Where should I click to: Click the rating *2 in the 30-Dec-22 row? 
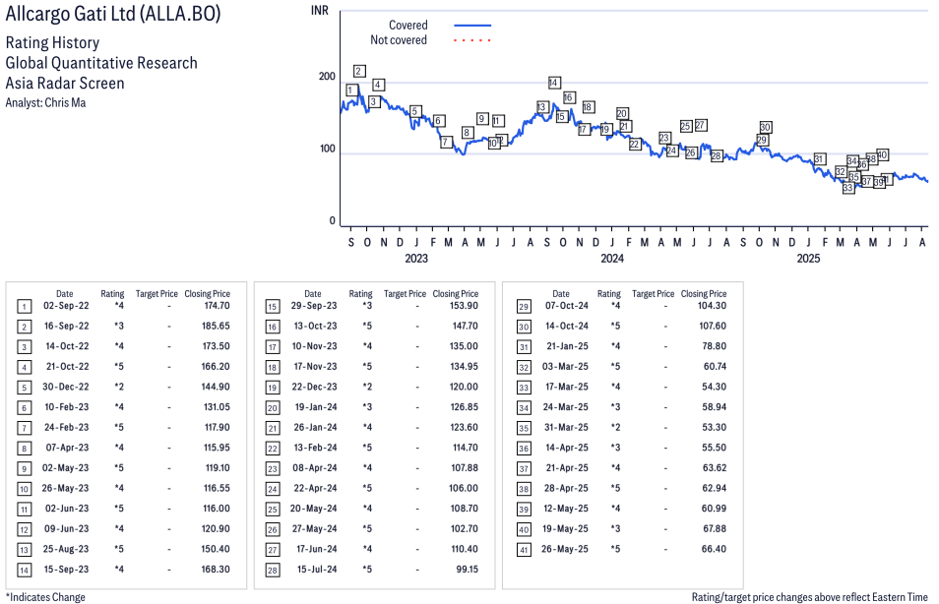point(119,387)
